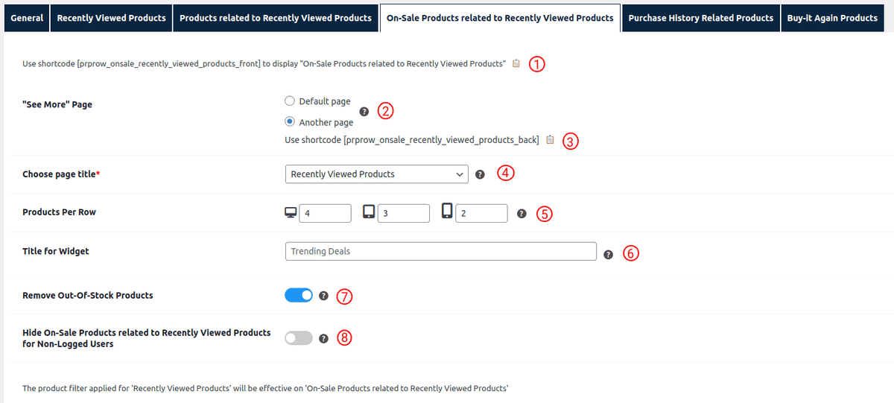The width and height of the screenshot is (894, 403).
Task: Open Purchase History Related Products tab
Action: coord(700,18)
